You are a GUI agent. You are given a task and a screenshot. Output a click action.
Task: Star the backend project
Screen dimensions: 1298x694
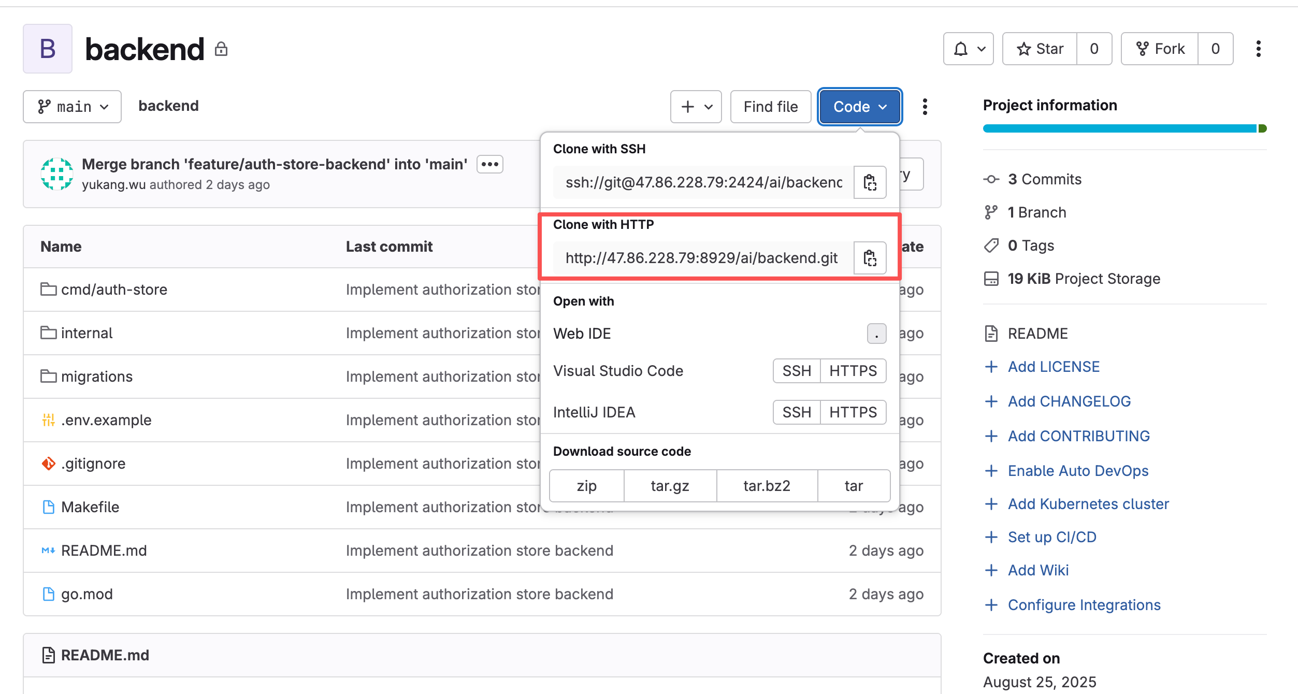[1040, 49]
